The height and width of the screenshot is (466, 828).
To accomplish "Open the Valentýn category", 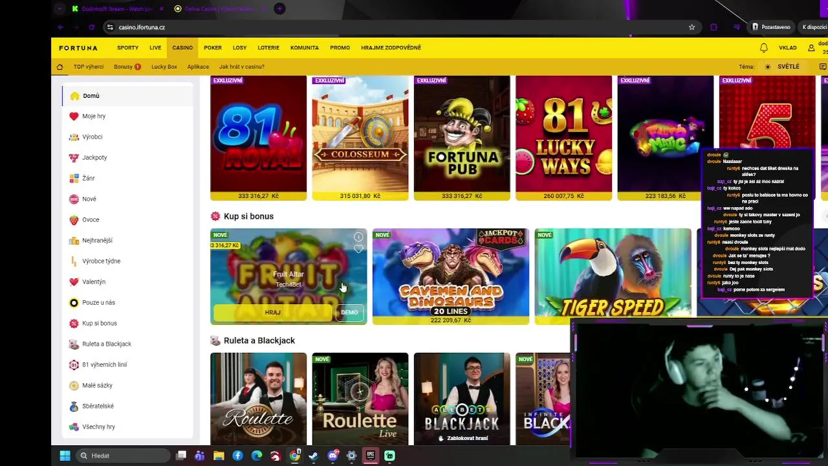I will pyautogui.click(x=127, y=282).
